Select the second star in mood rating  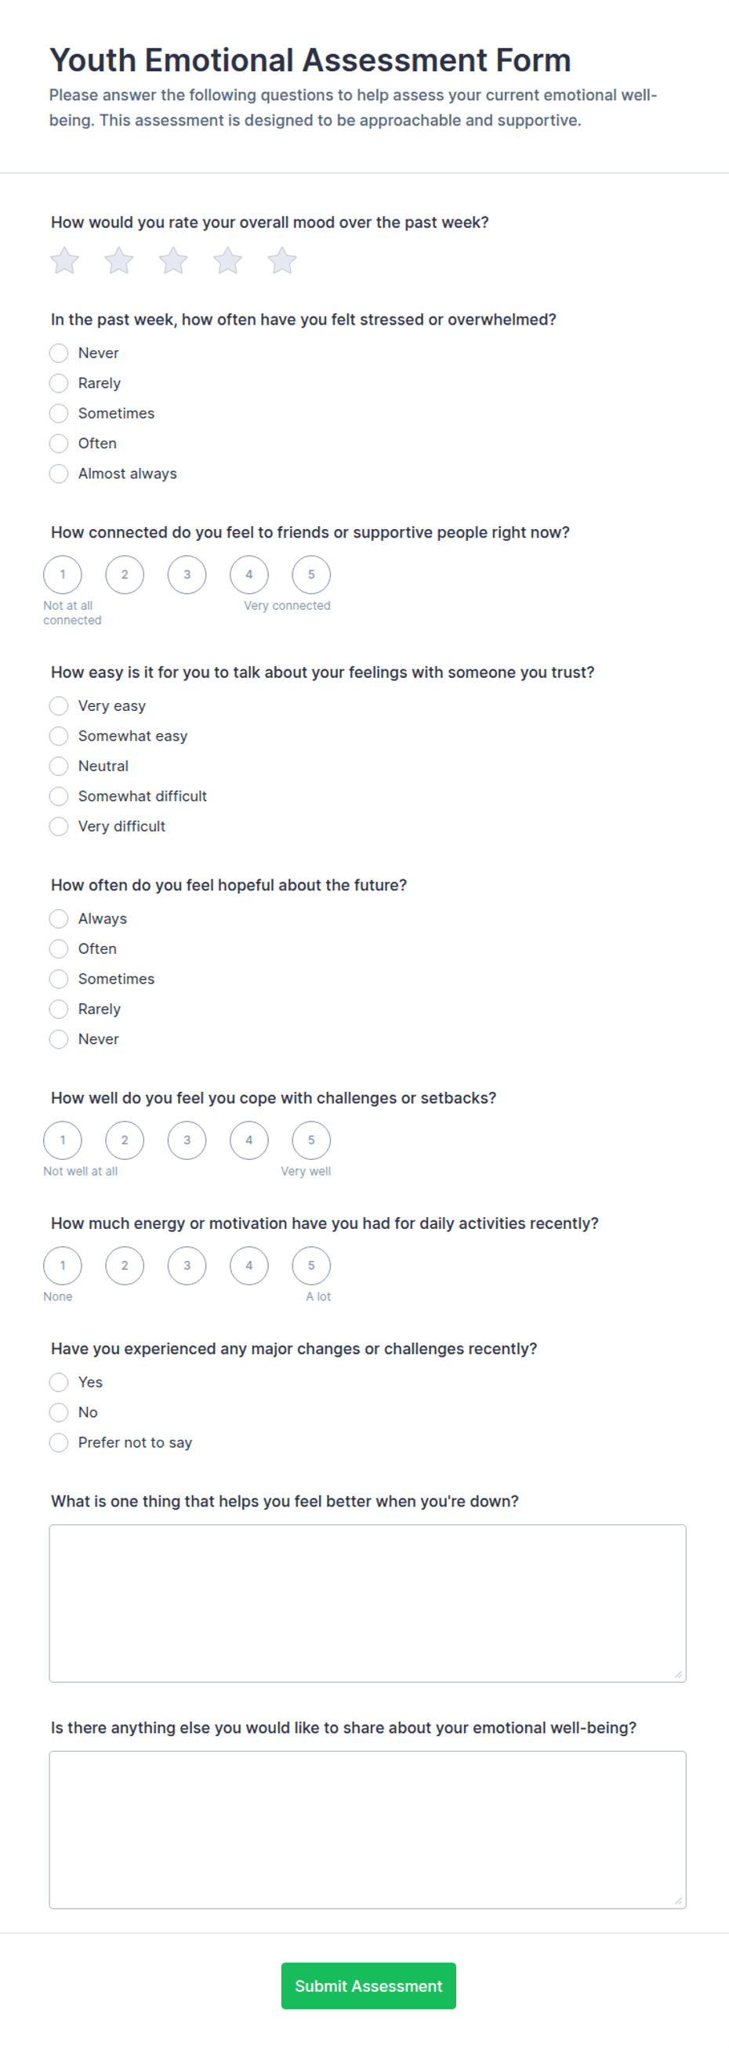118,260
